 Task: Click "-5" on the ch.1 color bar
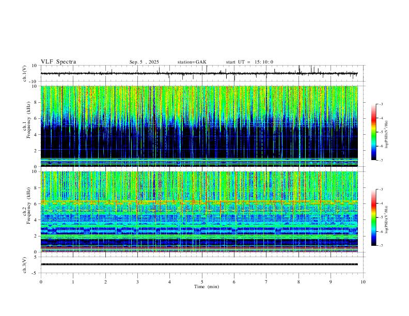(x=381, y=132)
